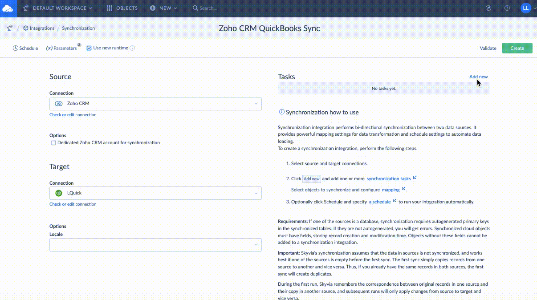Click the info icon beside Use new runtime
537x300 pixels.
coord(132,48)
